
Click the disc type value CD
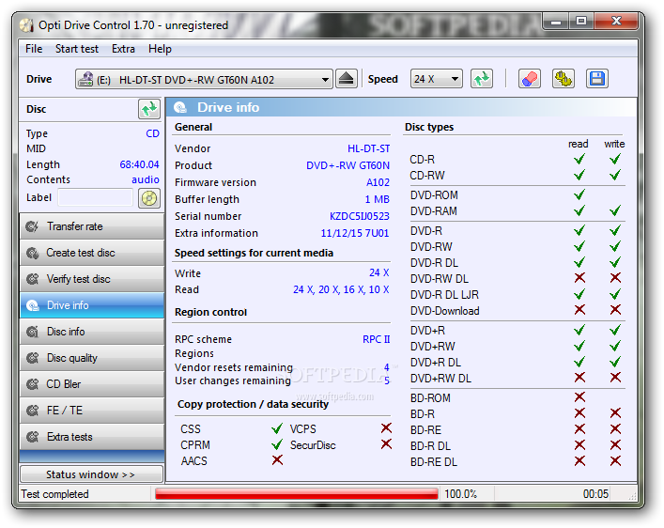tap(152, 134)
